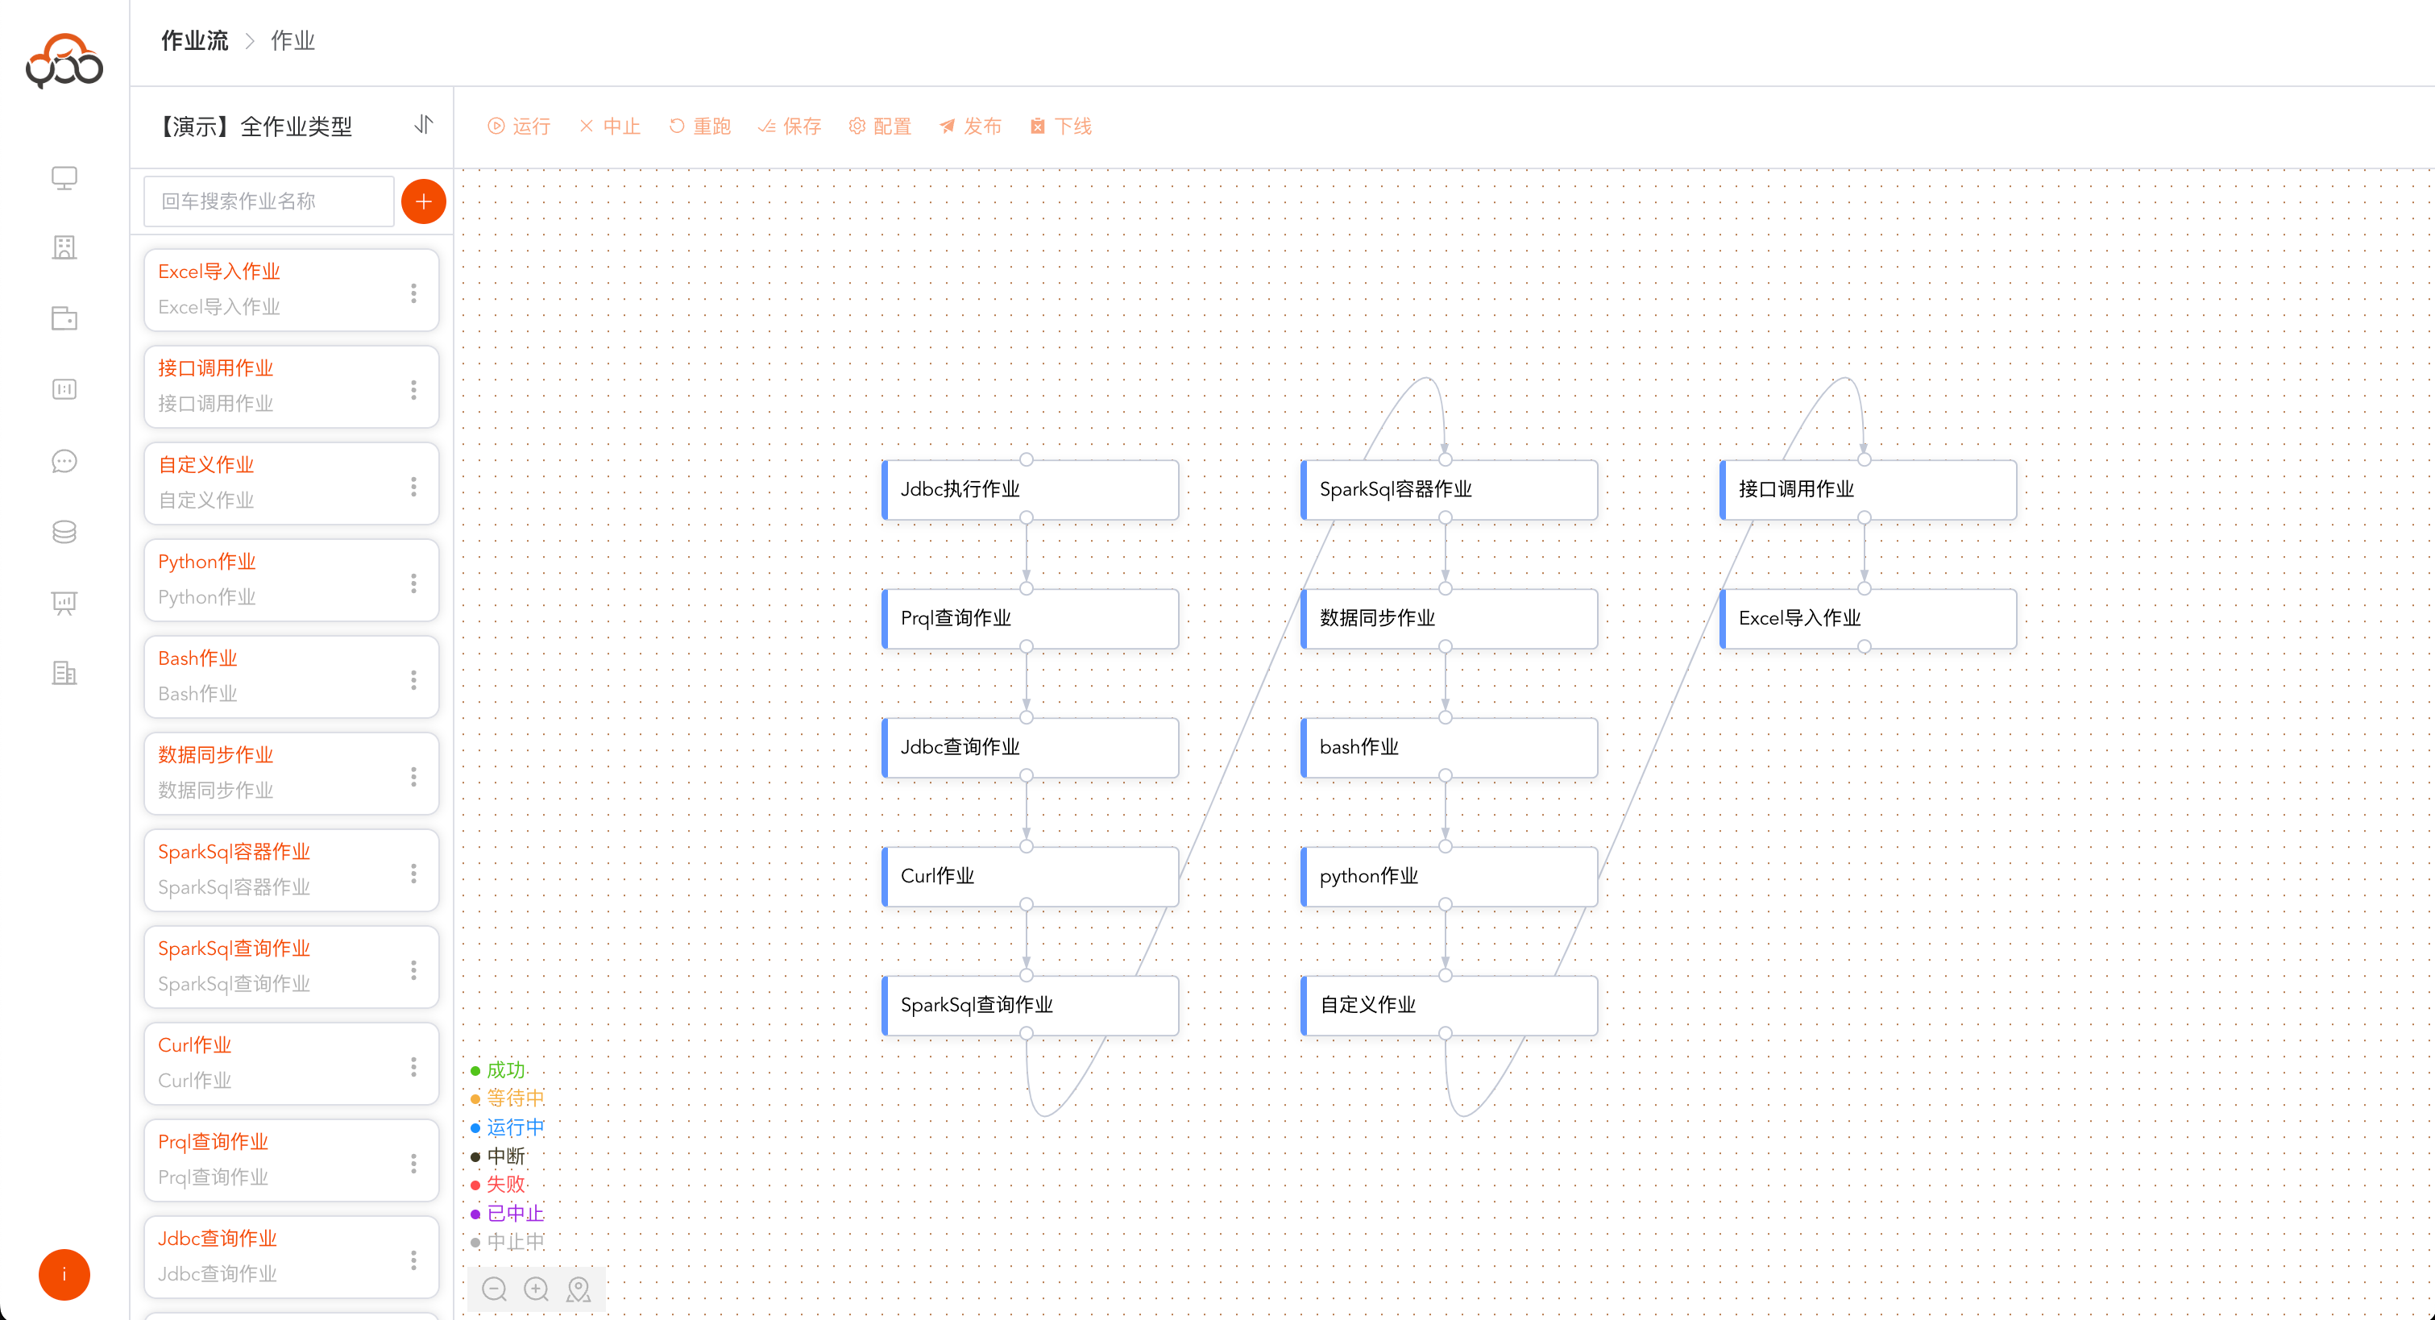2435x1320 pixels.
Task: Click the zoom out canvas icon
Action: click(495, 1289)
